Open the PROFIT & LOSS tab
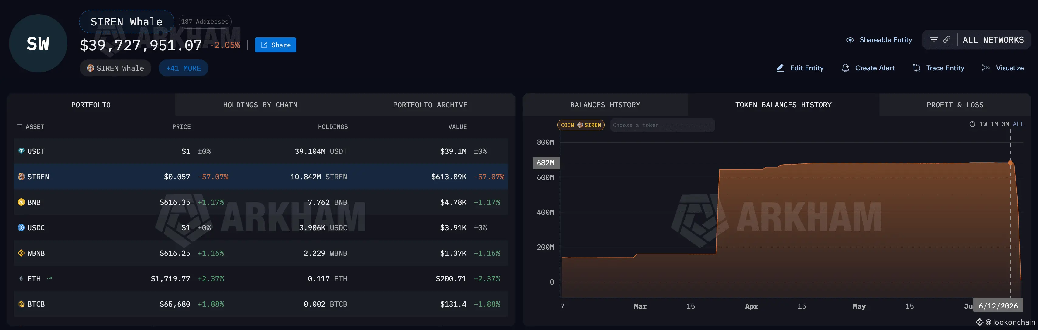Viewport: 1038px width, 330px height. pos(955,105)
